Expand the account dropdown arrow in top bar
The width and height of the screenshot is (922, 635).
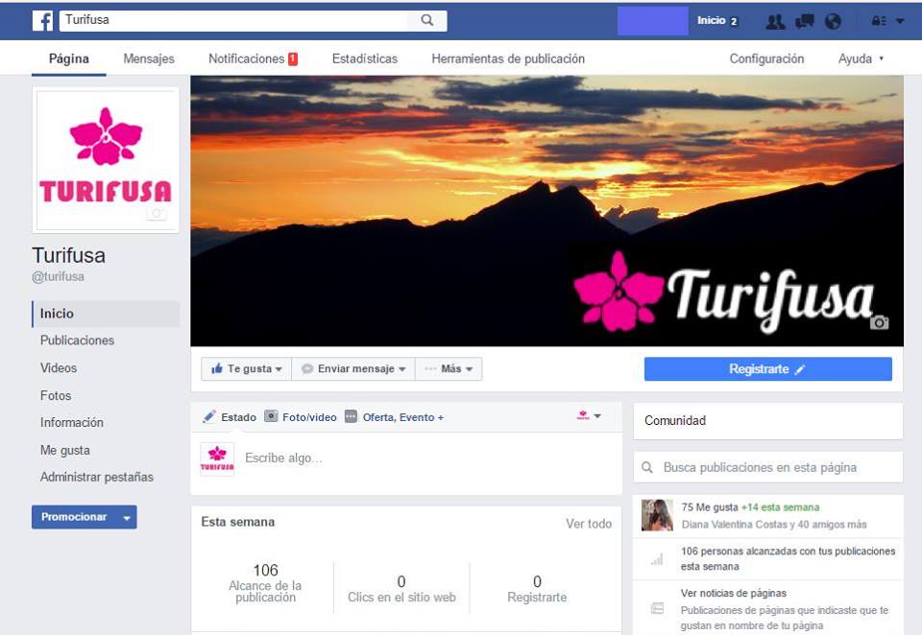(900, 21)
